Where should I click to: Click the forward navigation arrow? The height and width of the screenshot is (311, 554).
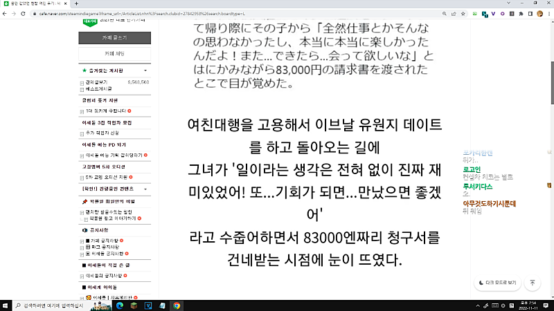pyautogui.click(x=14, y=14)
